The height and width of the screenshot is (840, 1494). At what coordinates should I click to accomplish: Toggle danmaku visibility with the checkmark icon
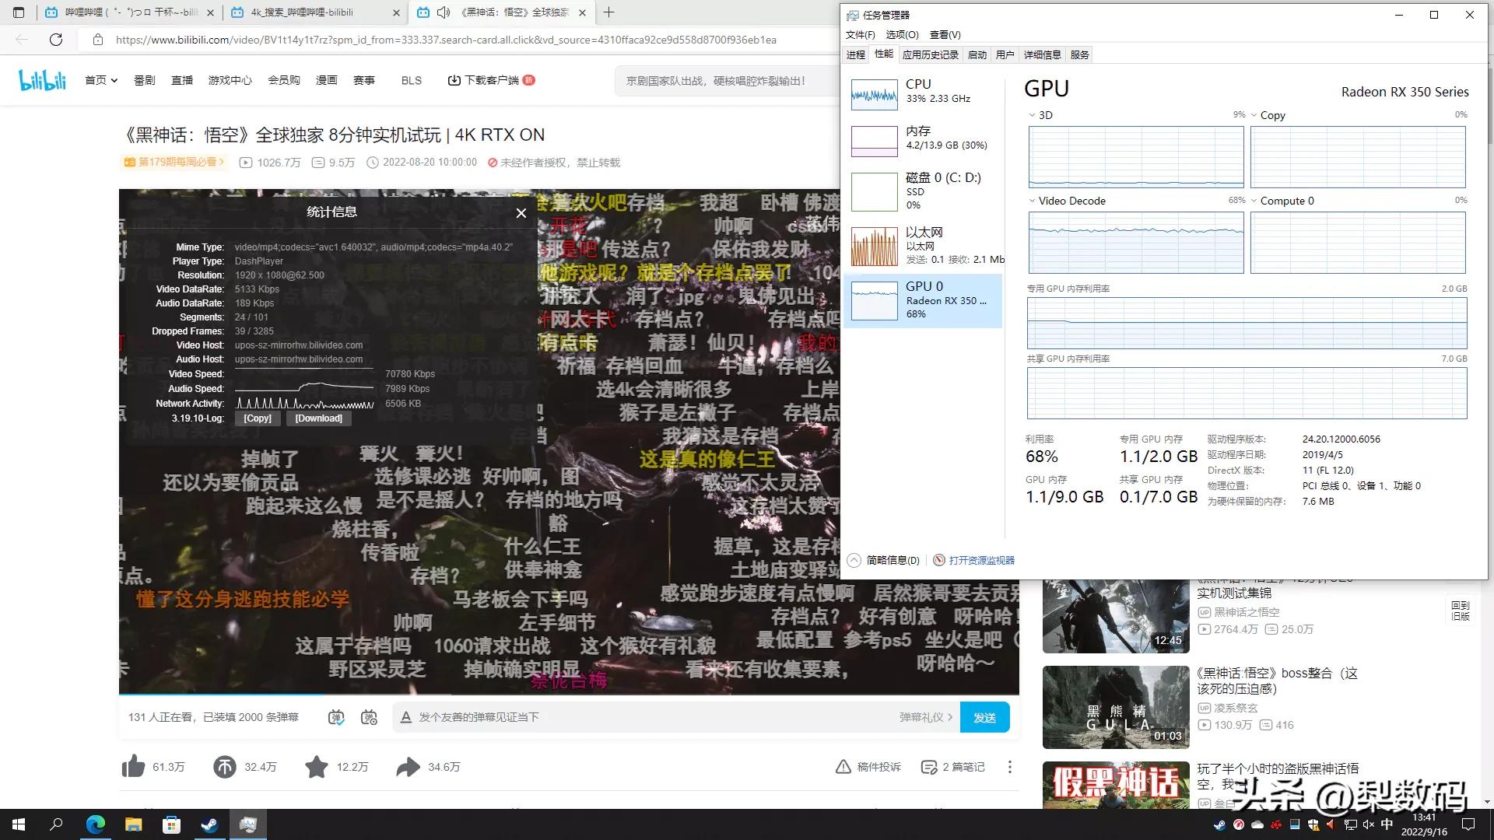coord(336,717)
